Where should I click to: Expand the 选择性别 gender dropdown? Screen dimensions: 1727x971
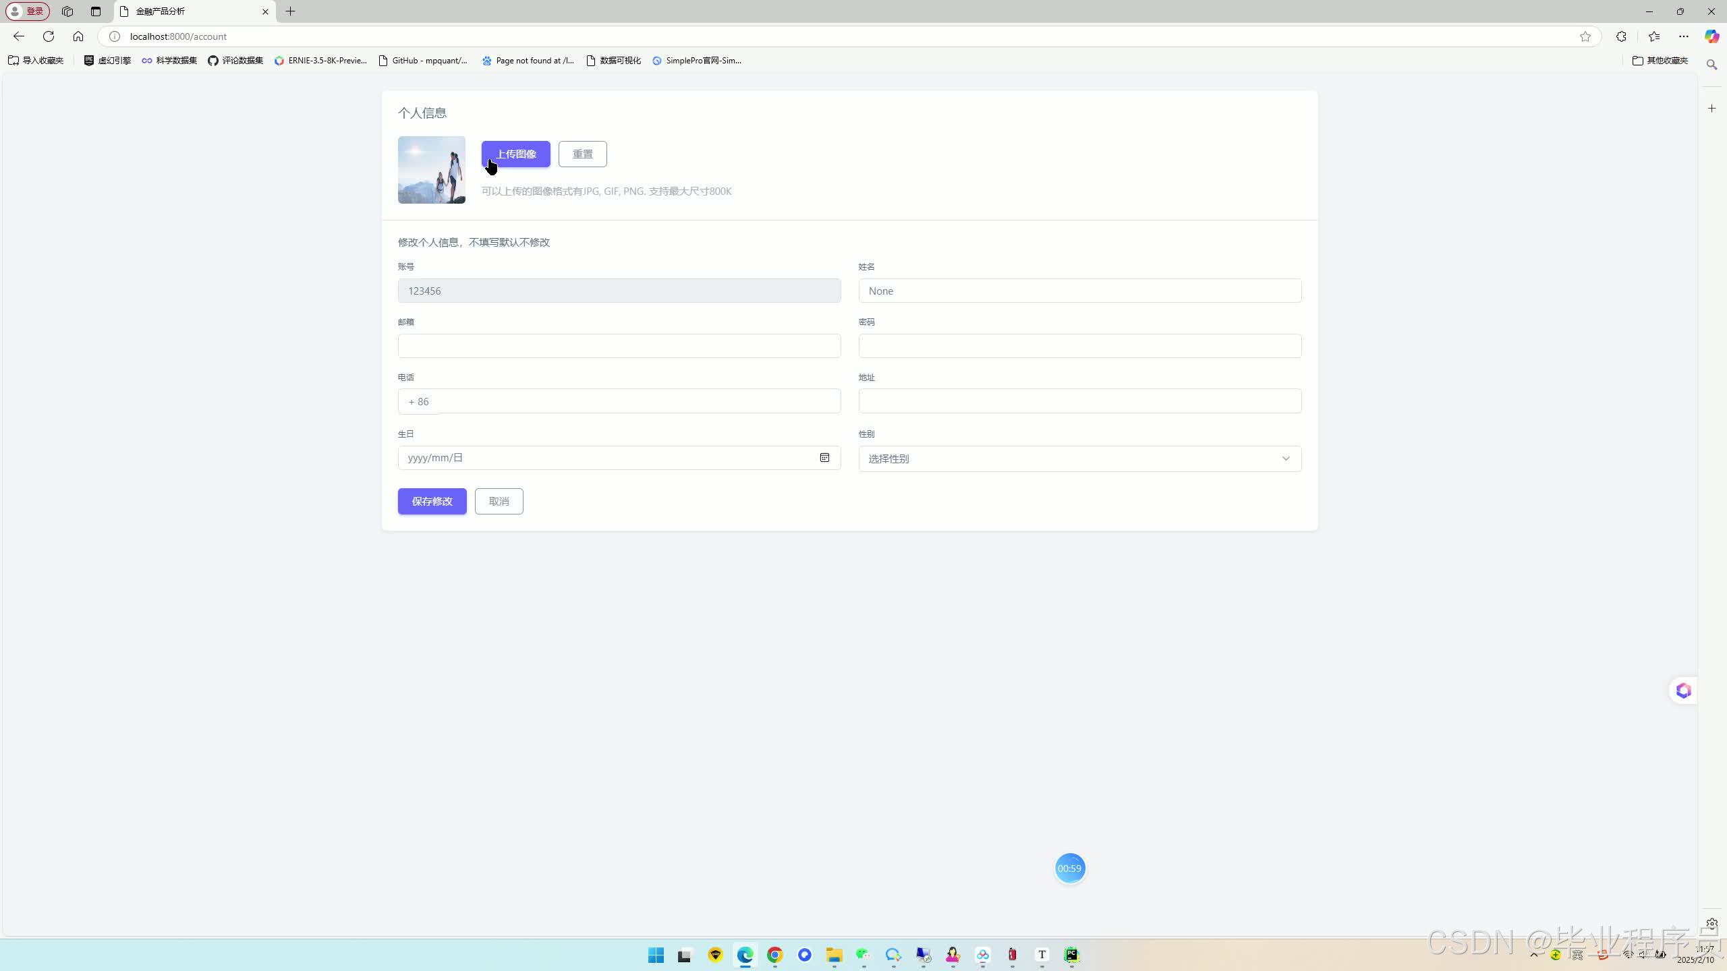click(x=1079, y=459)
